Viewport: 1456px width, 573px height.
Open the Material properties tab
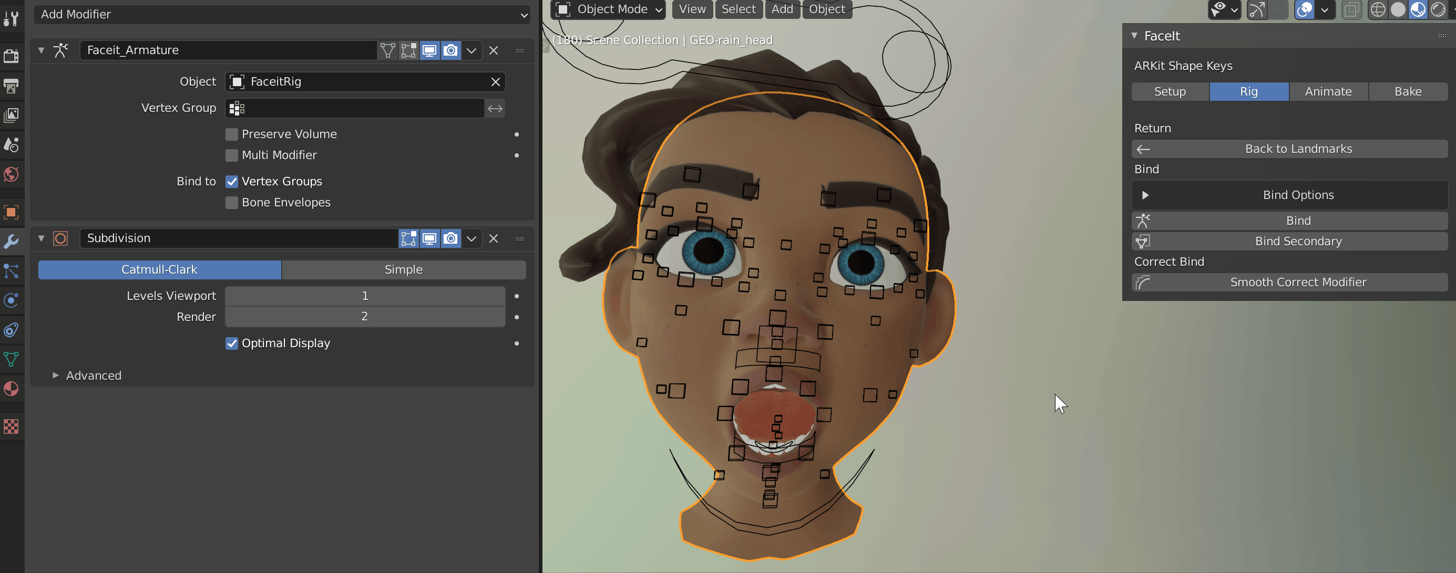[x=12, y=389]
